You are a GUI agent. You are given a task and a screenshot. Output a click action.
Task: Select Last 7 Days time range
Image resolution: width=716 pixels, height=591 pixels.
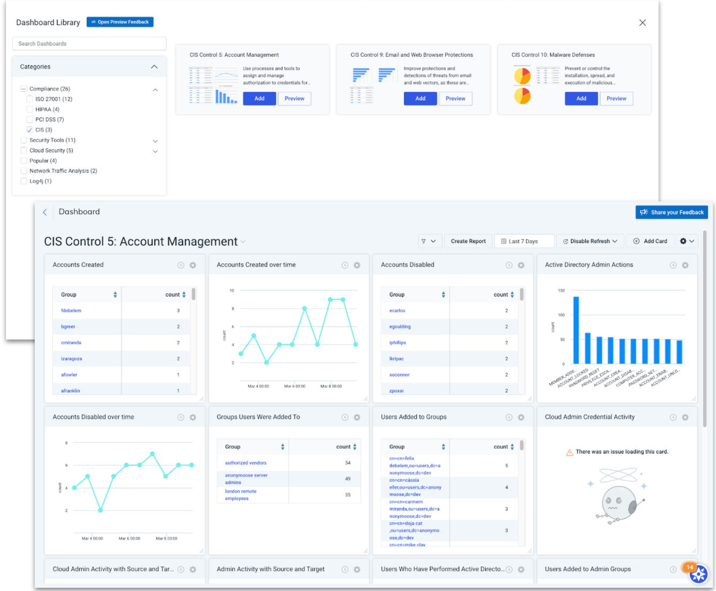[x=523, y=241]
